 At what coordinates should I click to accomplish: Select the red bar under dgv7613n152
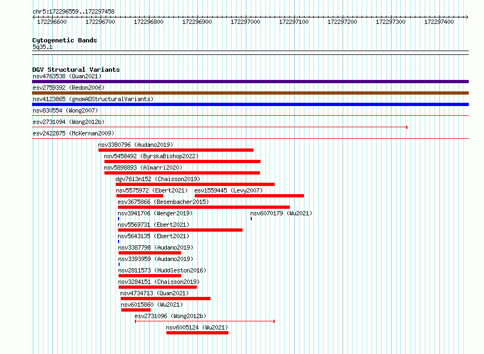point(195,184)
